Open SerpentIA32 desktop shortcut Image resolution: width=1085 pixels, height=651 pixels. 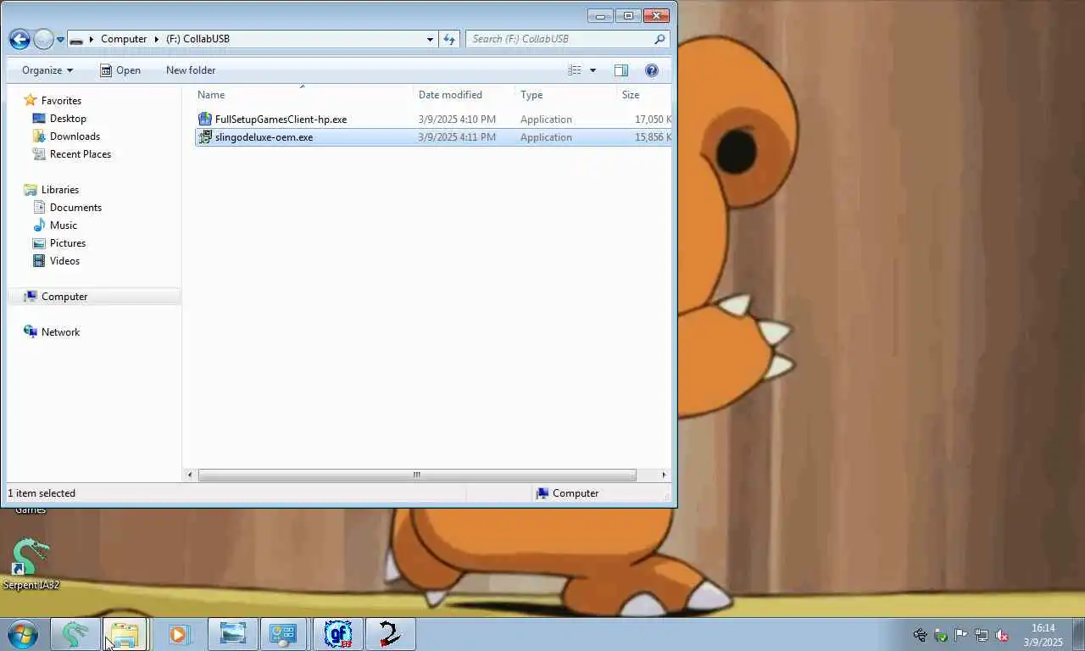(x=31, y=564)
